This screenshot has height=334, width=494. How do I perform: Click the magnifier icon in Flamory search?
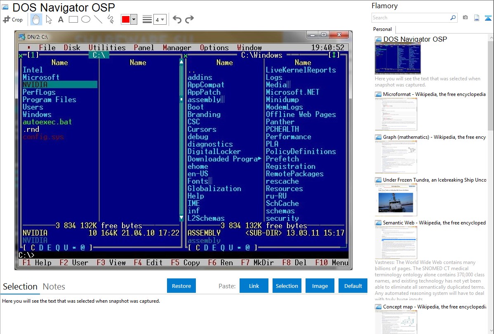(x=453, y=18)
